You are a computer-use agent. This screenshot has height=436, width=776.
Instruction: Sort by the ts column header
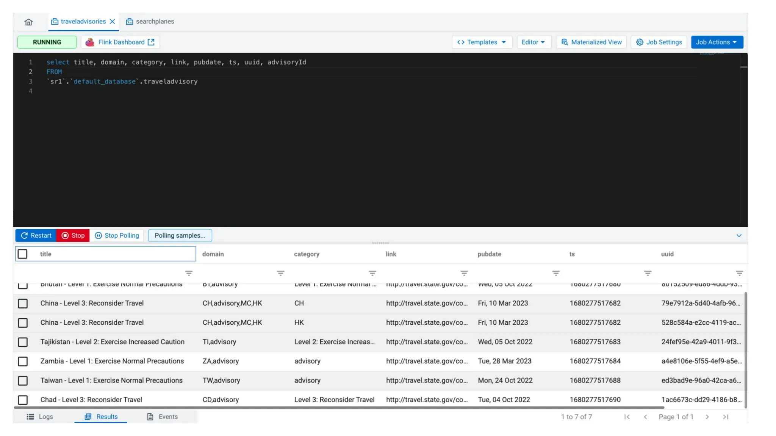(x=572, y=254)
